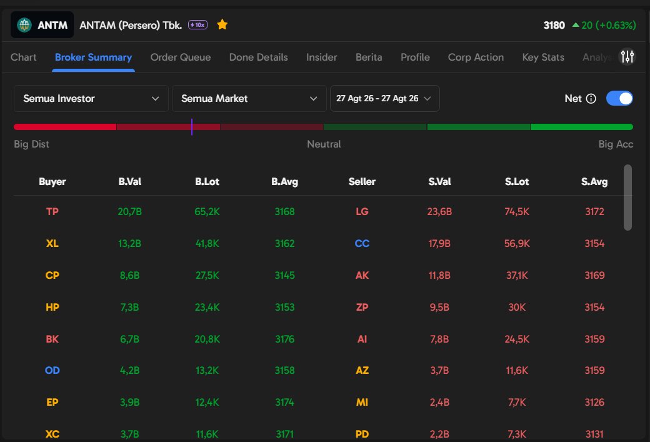Open the Order Queue tab
The height and width of the screenshot is (442, 650).
click(x=181, y=58)
